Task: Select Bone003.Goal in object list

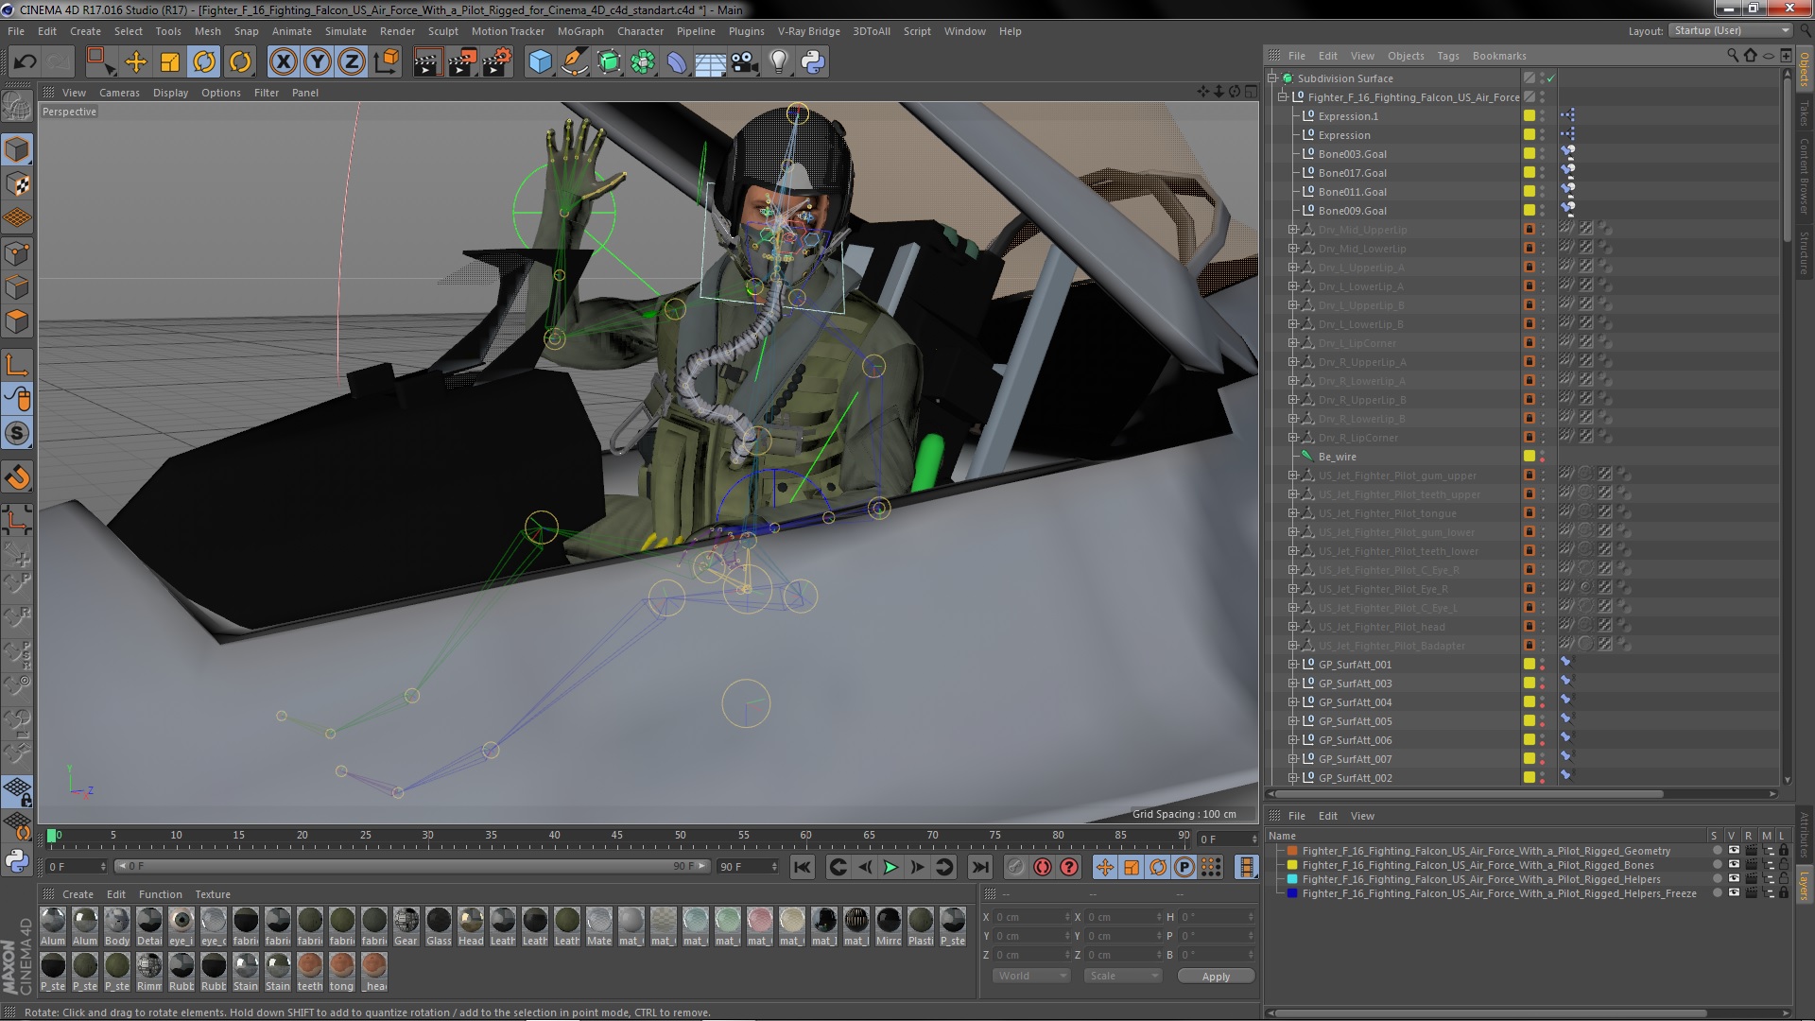Action: pyautogui.click(x=1352, y=154)
